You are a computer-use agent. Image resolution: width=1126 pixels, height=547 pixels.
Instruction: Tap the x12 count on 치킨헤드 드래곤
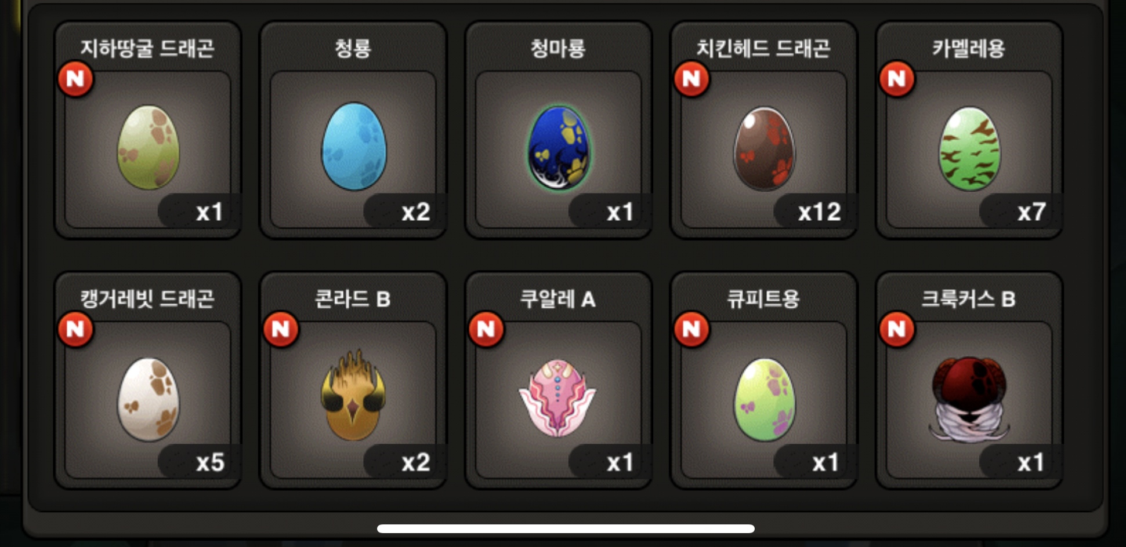[819, 212]
